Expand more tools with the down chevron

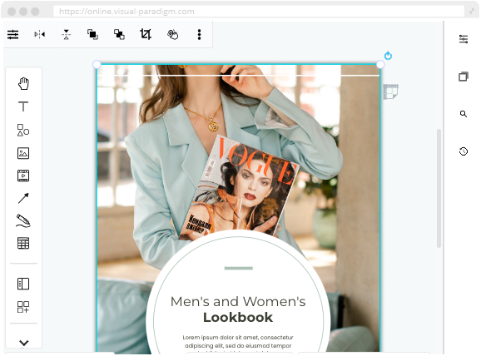click(23, 343)
